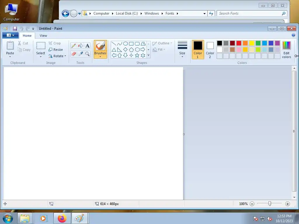Select the Fill with color bucket tool
The height and width of the screenshot is (224, 299).
coord(81,45)
